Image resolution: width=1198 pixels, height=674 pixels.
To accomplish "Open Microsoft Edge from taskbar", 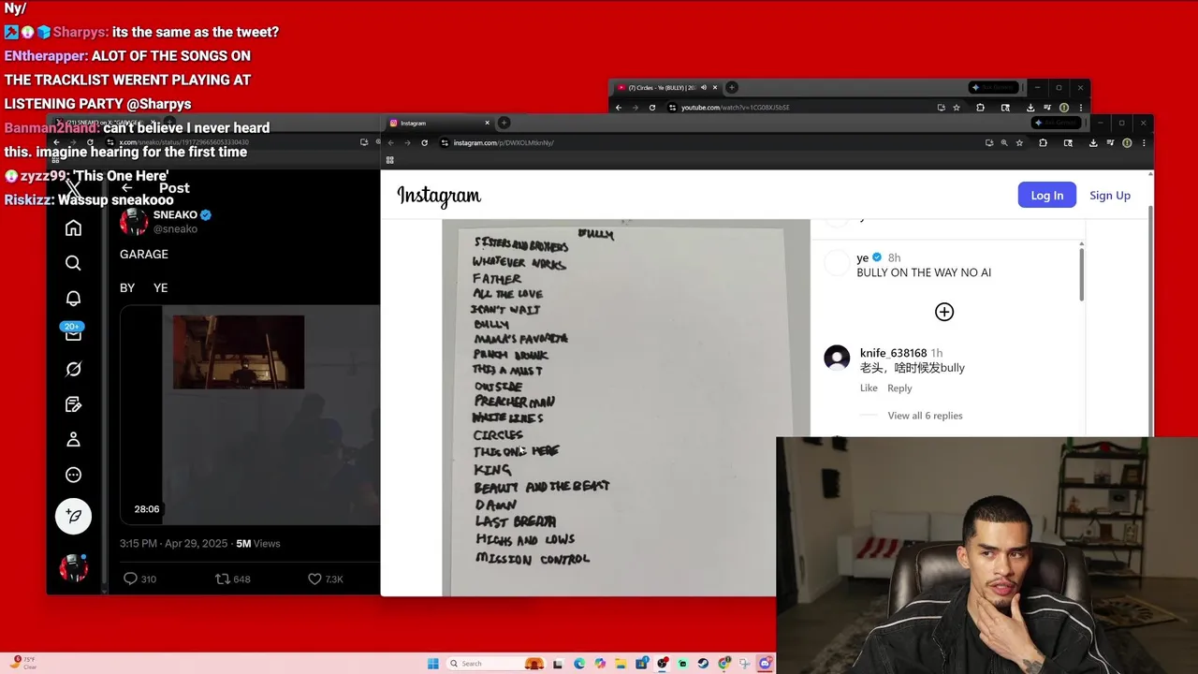I will (x=579, y=664).
